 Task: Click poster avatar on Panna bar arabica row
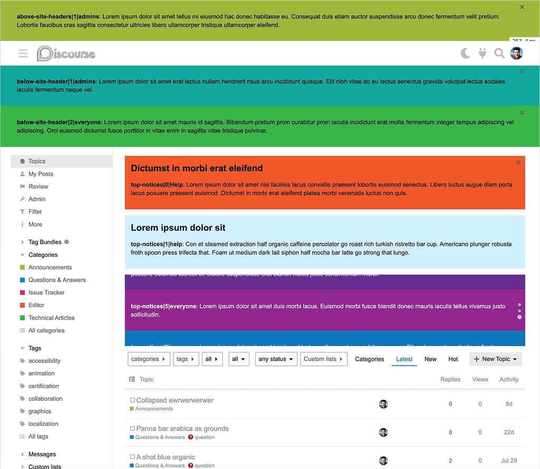(x=383, y=432)
